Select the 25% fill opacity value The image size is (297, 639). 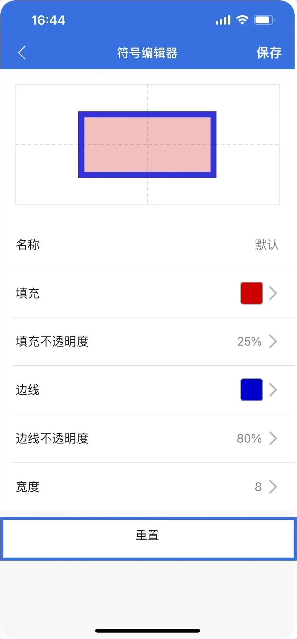point(249,341)
